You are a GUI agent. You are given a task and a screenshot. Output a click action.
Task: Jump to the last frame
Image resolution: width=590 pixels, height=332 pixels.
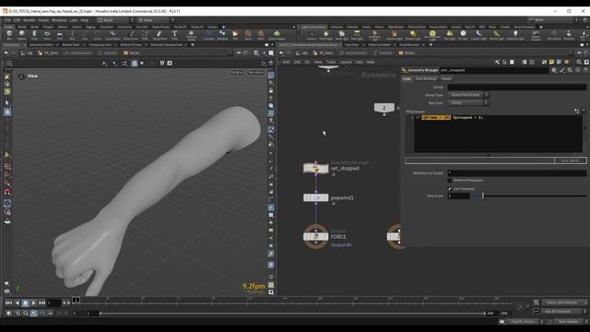[42, 302]
